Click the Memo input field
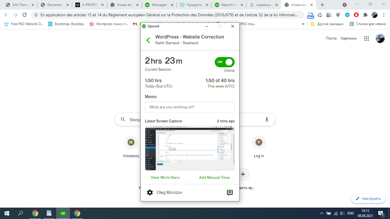This screenshot has height=219, width=390. pyautogui.click(x=190, y=107)
